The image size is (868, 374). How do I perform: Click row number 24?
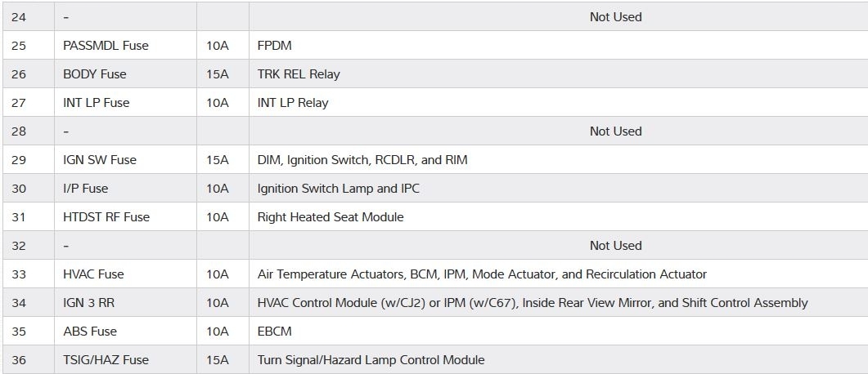(x=19, y=17)
